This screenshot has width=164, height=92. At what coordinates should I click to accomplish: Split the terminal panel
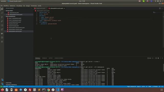pyautogui.click(x=156, y=58)
